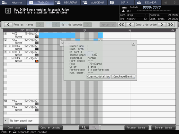
Task: Click the Cant. arch. 99.007% value
Action: point(173,19)
